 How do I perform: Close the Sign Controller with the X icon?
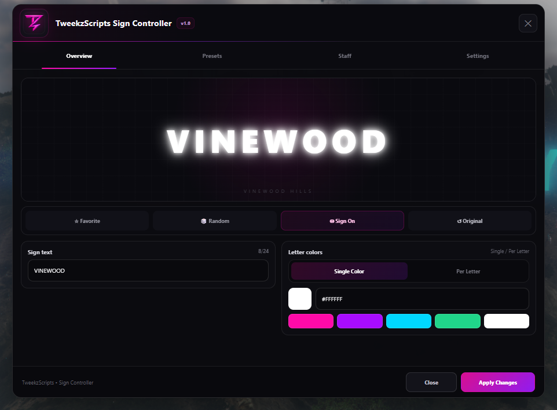coord(528,23)
